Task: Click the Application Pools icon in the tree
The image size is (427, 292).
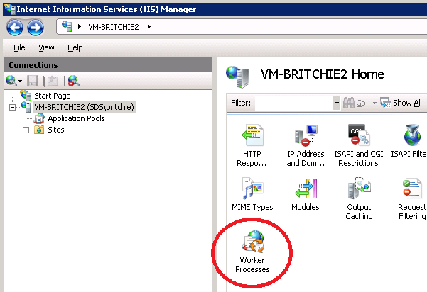Action: 39,118
